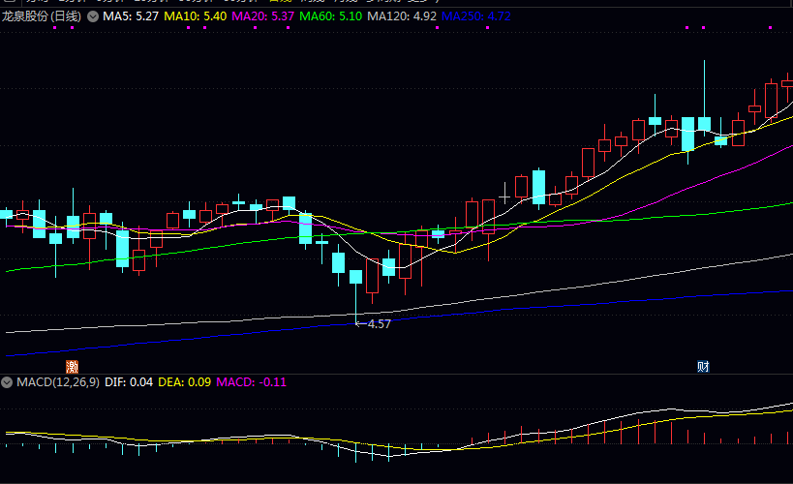Click the yellow MA10: 5.40 label
793x484 pixels.
pos(196,16)
